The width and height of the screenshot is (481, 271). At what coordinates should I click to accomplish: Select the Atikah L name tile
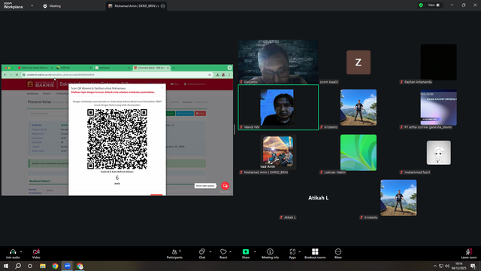[x=318, y=198]
